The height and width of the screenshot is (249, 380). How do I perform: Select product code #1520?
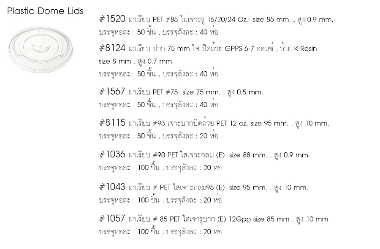point(112,19)
